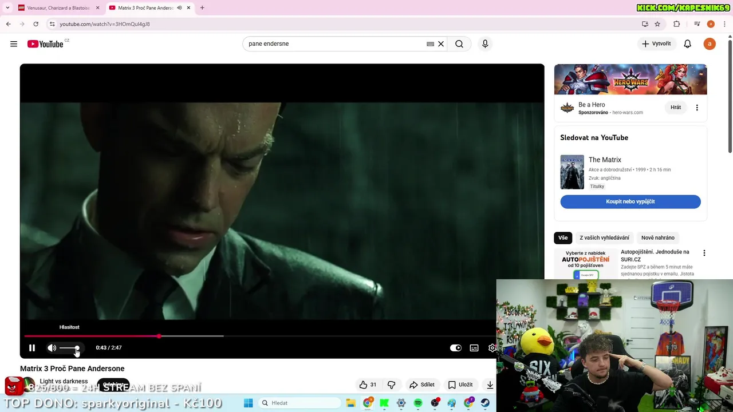The height and width of the screenshot is (412, 733).
Task: Adjust the volume slider handle
Action: point(77,348)
